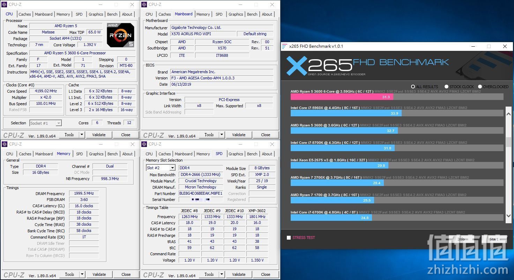Click scroll up arrow in benchmark results
The height and width of the screenshot is (280, 514).
508,114
